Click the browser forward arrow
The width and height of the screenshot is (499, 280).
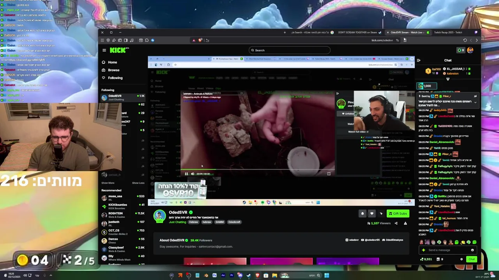point(471,40)
